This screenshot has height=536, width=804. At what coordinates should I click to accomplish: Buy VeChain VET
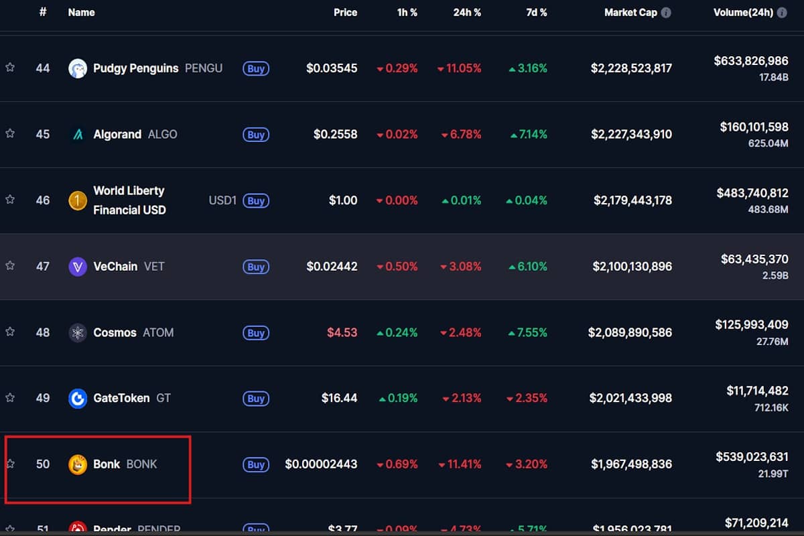pos(256,267)
